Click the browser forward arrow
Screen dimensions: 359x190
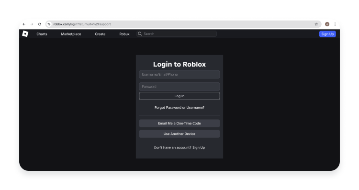point(32,24)
